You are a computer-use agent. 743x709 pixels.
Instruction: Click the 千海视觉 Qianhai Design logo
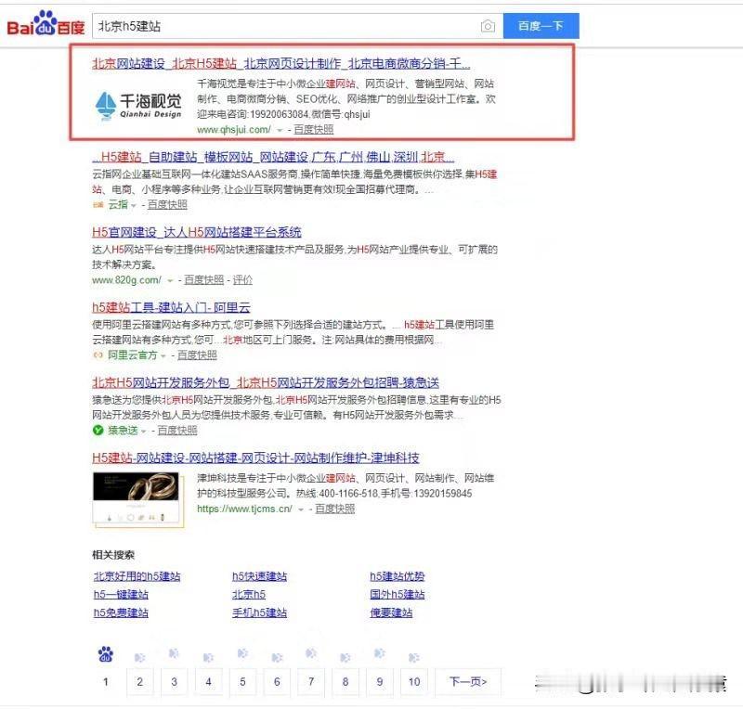pyautogui.click(x=138, y=106)
